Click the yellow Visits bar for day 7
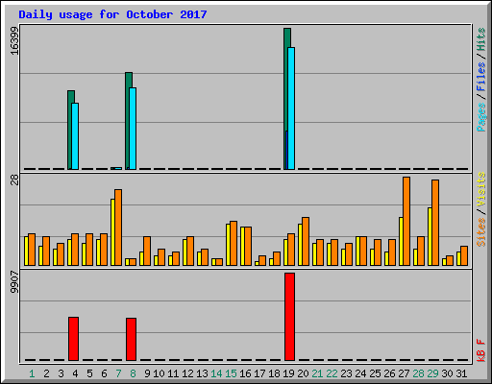The height and width of the screenshot is (384, 492). pyautogui.click(x=112, y=232)
